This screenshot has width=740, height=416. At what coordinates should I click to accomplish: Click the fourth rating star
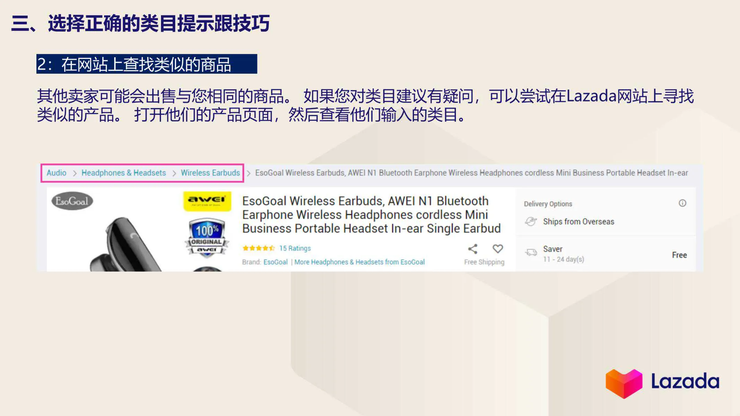tap(266, 248)
